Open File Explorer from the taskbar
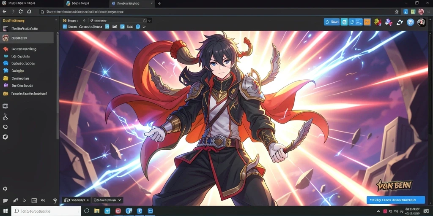 (x=97, y=211)
